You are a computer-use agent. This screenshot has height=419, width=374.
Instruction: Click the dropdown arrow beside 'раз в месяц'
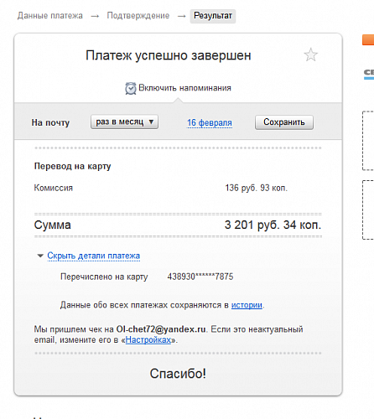coord(151,122)
